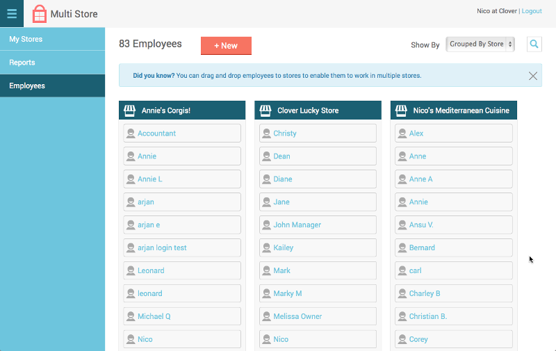
Task: Click the Logout link
Action: [x=532, y=11]
